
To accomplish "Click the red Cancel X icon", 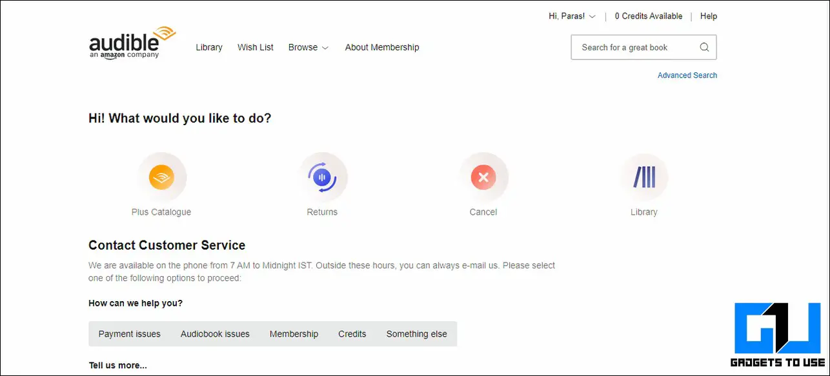I will [x=483, y=177].
